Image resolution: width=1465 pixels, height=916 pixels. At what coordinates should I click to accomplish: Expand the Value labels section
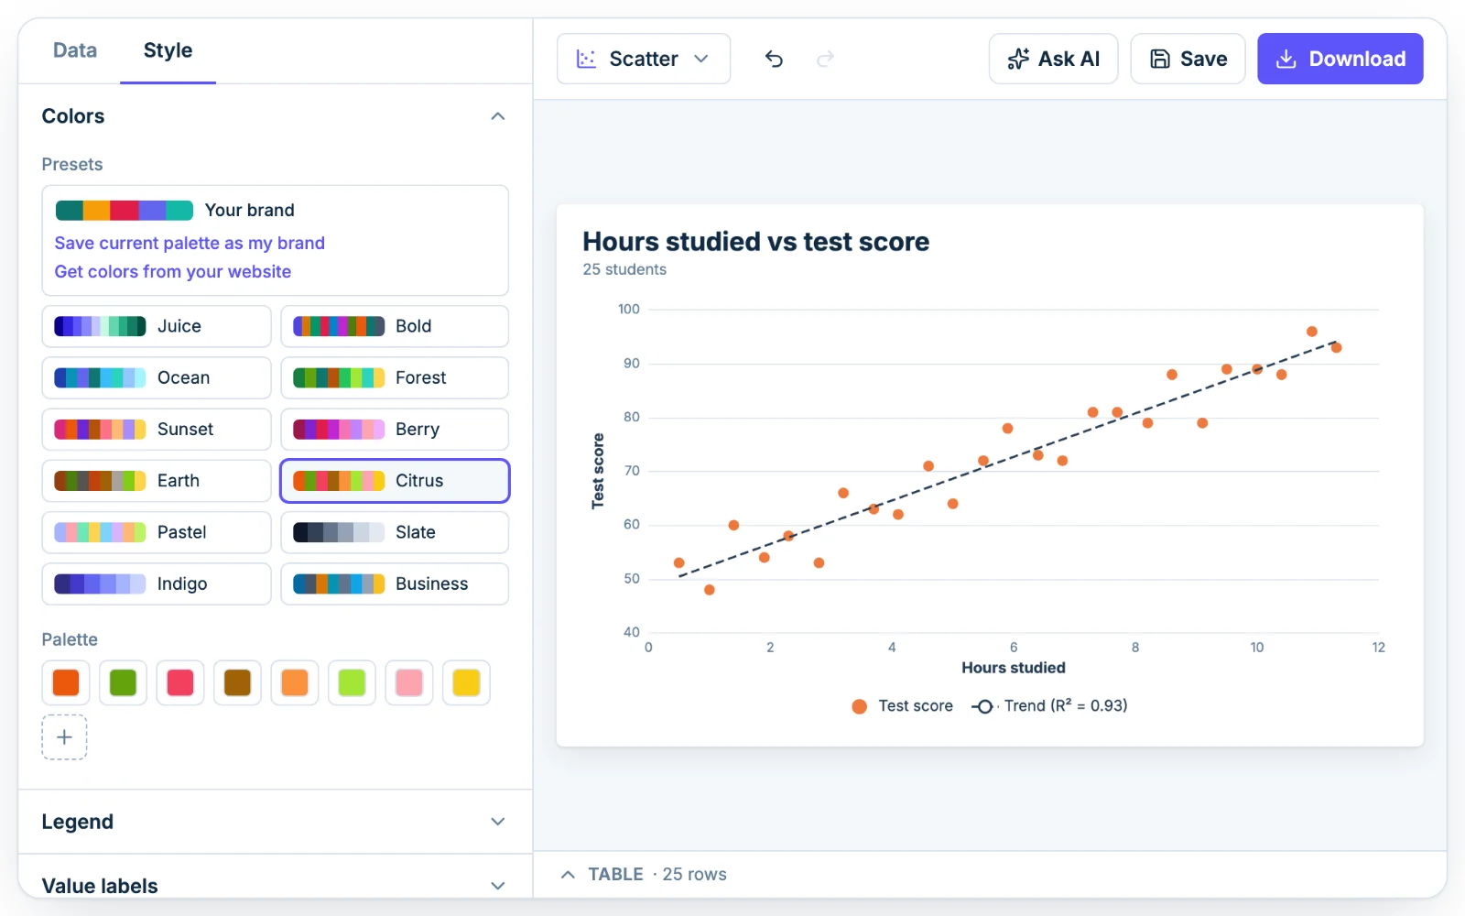click(275, 885)
